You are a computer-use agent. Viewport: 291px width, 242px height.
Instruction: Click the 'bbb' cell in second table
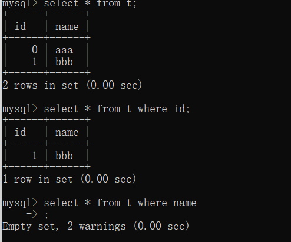64,156
